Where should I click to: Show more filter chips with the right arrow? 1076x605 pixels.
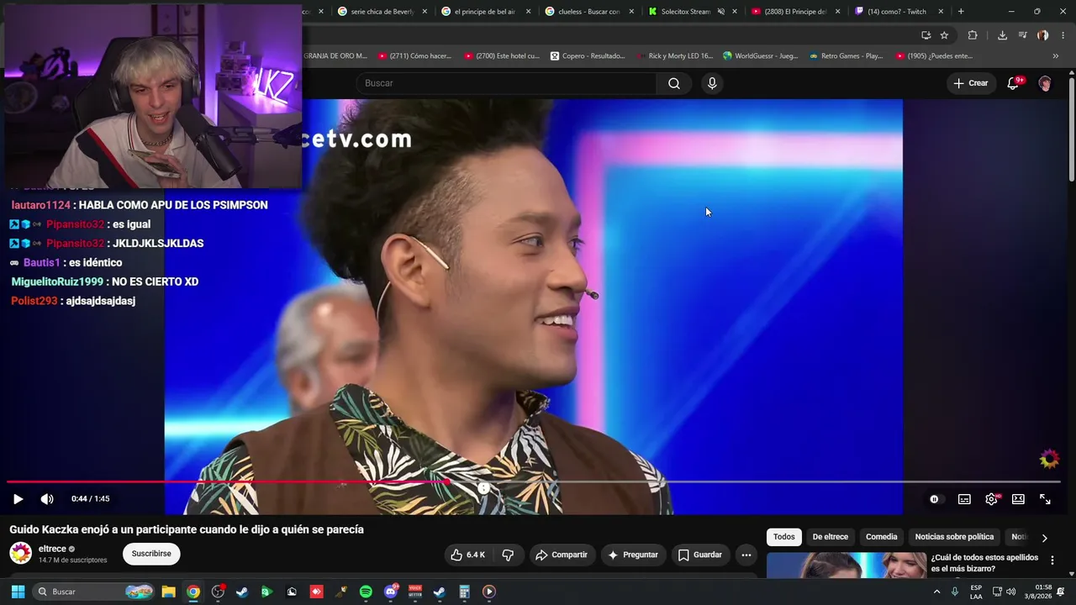[1044, 538]
